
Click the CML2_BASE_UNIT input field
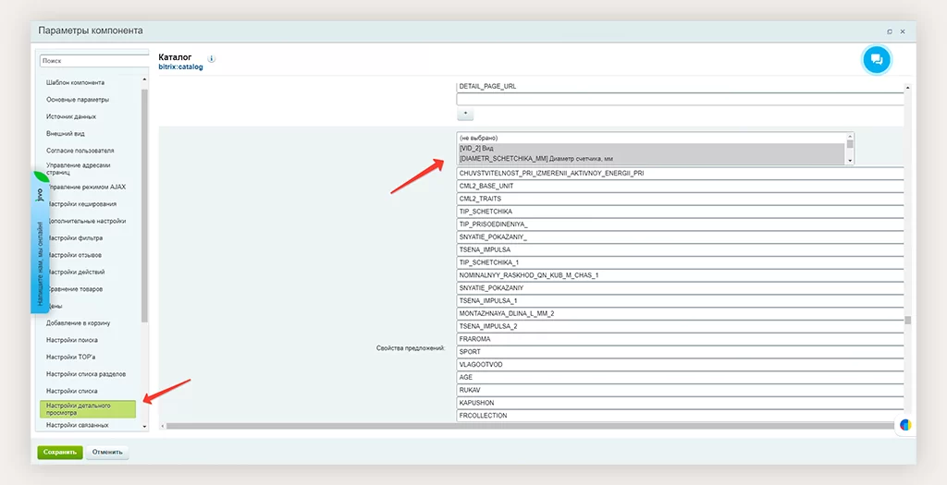pos(680,186)
